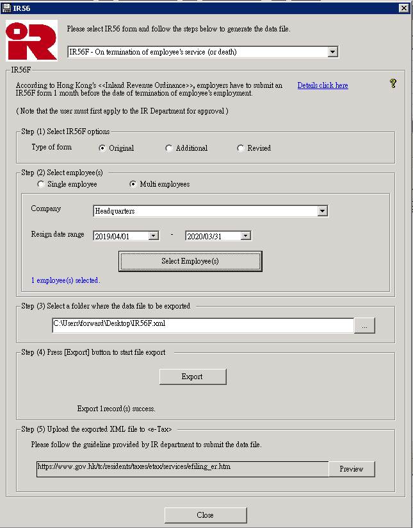Open the IR56 form type dropdown
This screenshot has width=413, height=528.
[x=332, y=52]
